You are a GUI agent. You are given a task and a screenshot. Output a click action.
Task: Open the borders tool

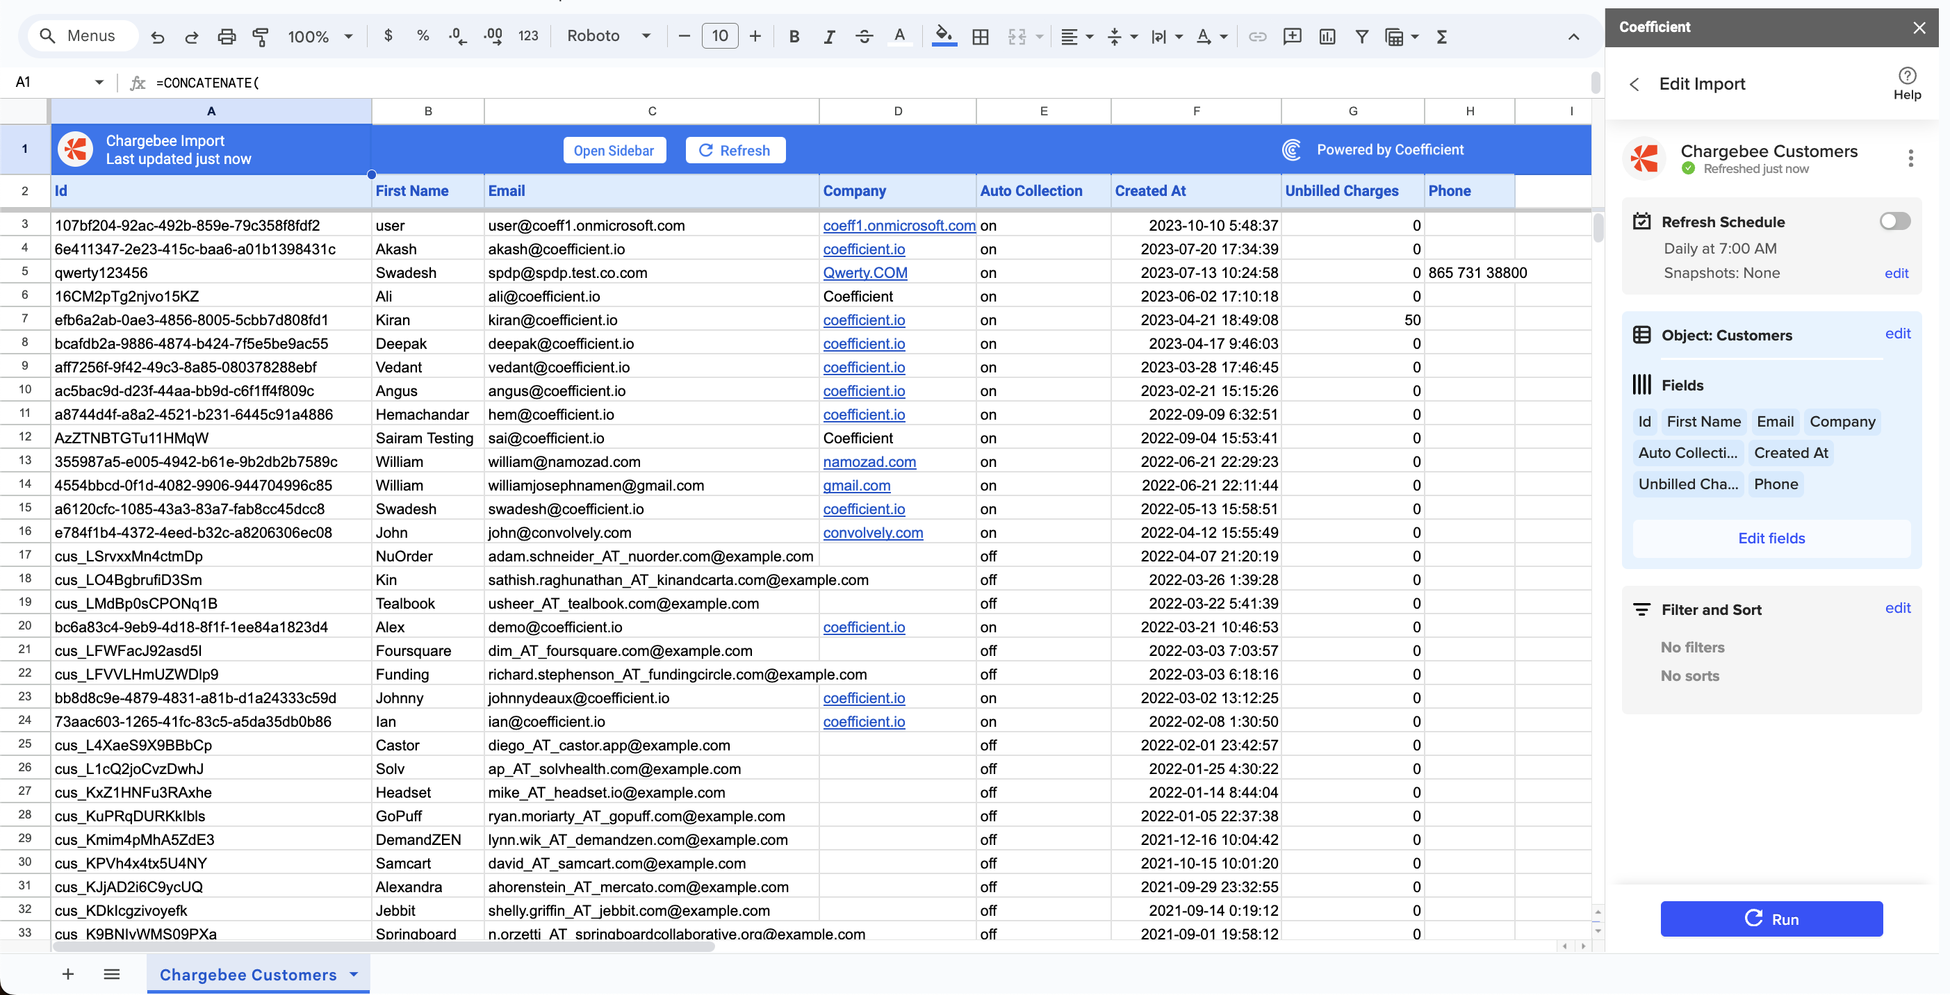[x=981, y=36]
